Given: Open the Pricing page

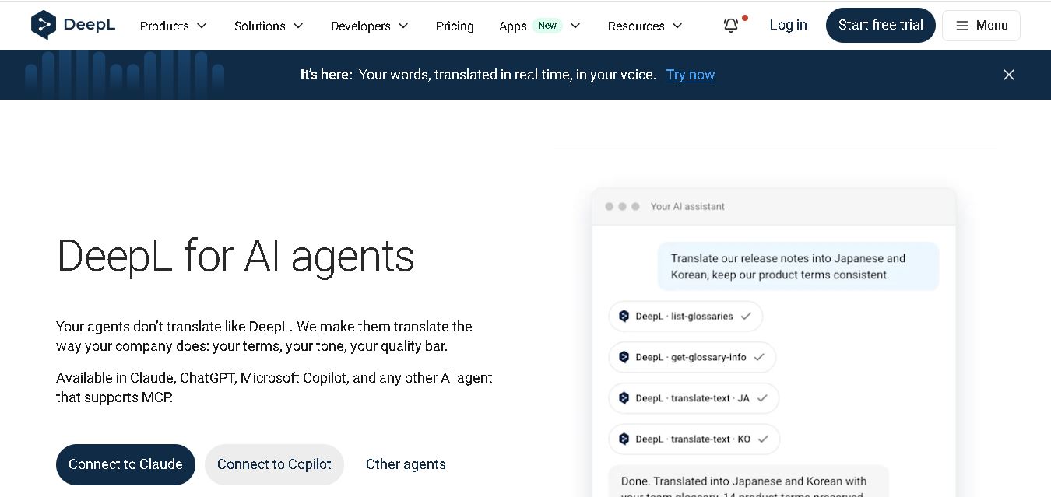Looking at the screenshot, I should (x=455, y=26).
